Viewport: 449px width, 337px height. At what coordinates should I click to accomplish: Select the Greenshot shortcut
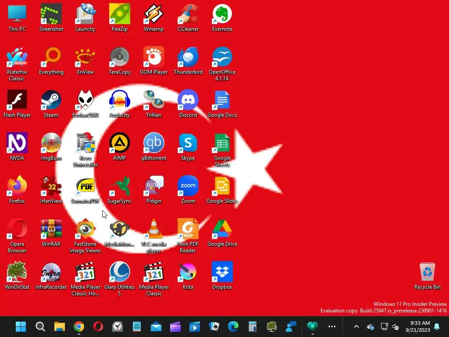(51, 18)
